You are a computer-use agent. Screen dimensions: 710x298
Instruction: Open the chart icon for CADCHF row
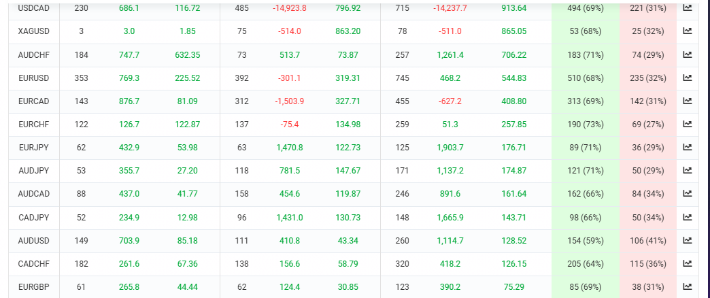pos(687,263)
